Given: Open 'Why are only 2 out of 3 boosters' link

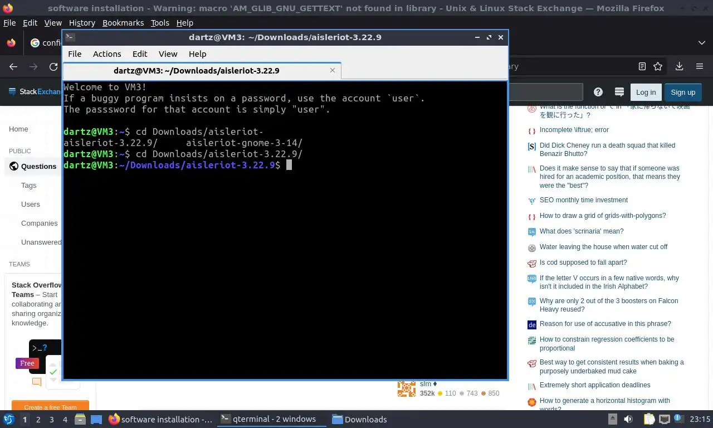Looking at the screenshot, I should pos(609,305).
